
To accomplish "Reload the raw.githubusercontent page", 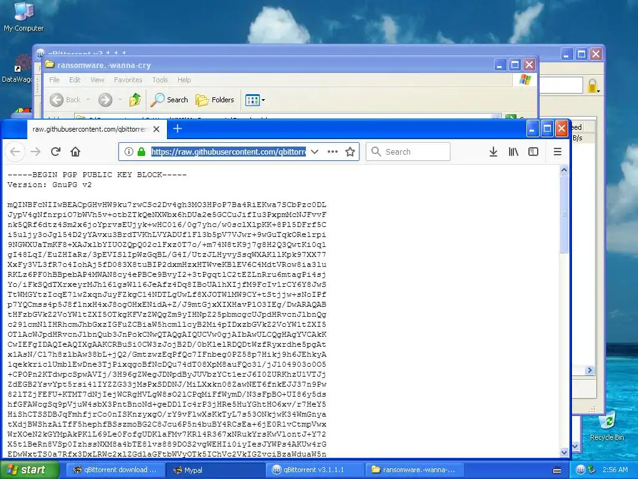I will pos(55,152).
